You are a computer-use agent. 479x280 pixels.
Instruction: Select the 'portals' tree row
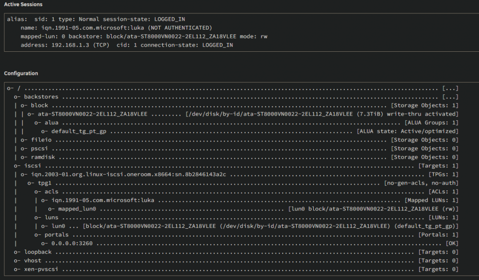click(246, 235)
